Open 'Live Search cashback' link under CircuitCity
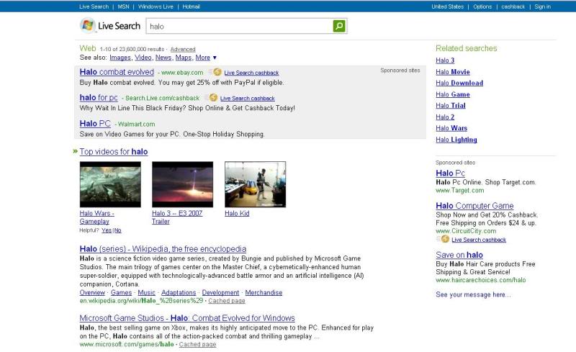The width and height of the screenshot is (576, 352). [x=479, y=240]
